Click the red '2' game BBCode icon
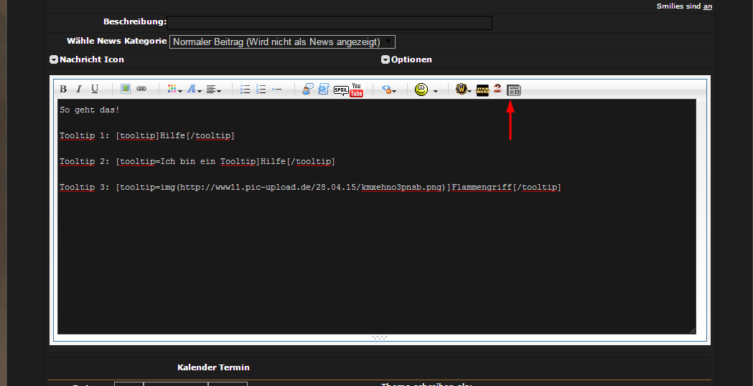This screenshot has width=753, height=386. tap(497, 89)
